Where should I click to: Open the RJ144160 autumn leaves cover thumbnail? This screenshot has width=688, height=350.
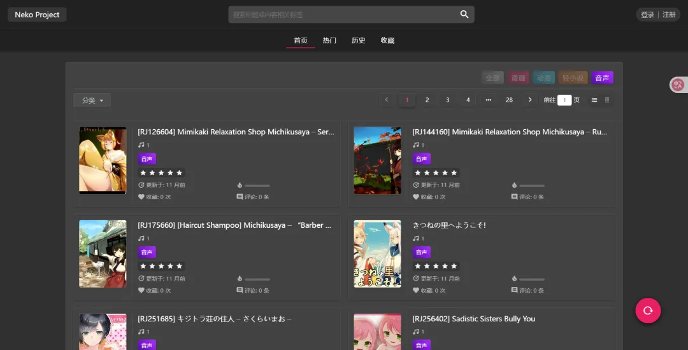(377, 160)
